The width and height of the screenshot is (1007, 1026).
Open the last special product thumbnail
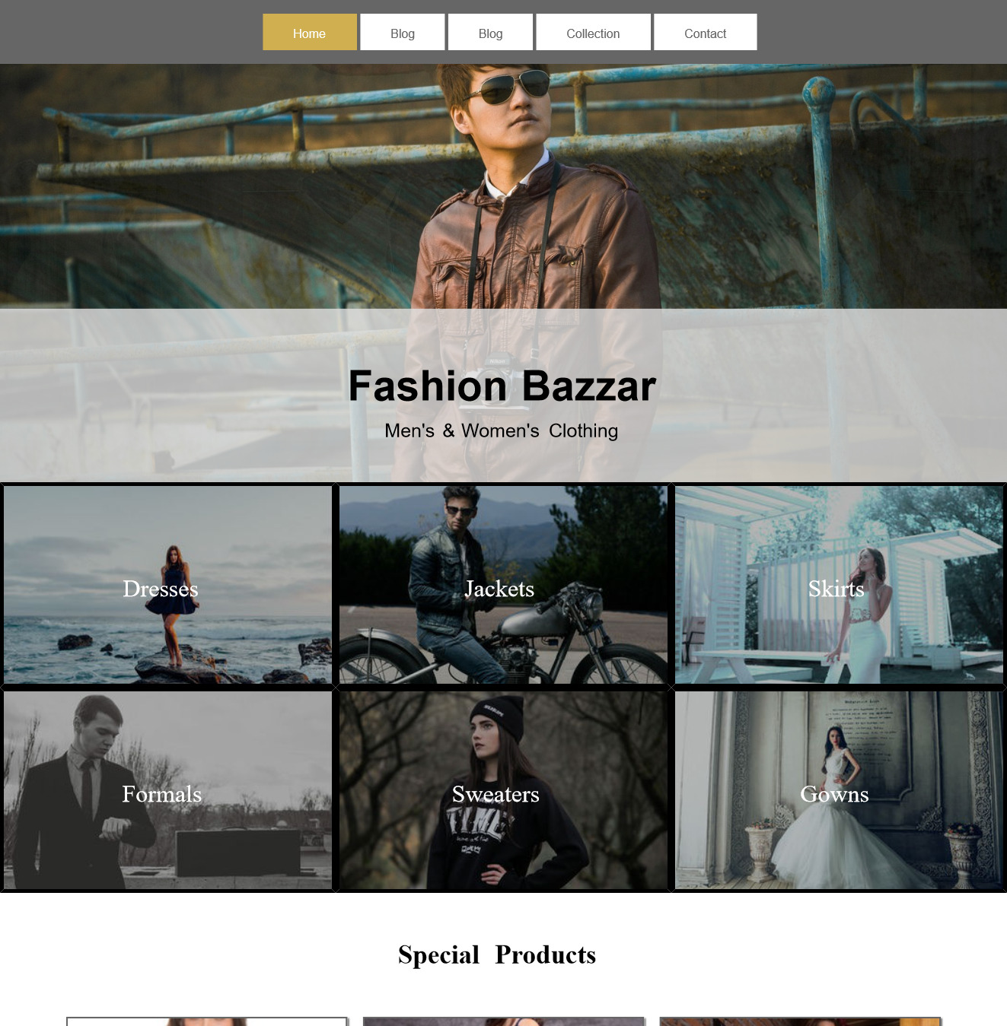point(801,1021)
